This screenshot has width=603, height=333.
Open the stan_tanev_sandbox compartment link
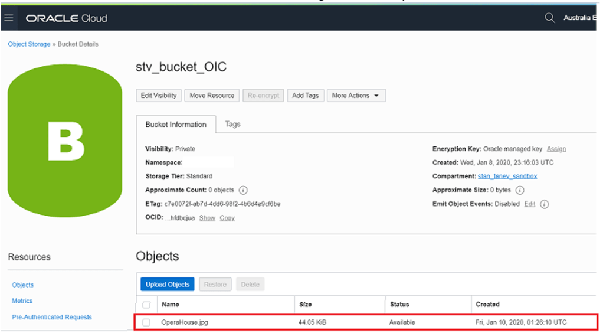(507, 176)
